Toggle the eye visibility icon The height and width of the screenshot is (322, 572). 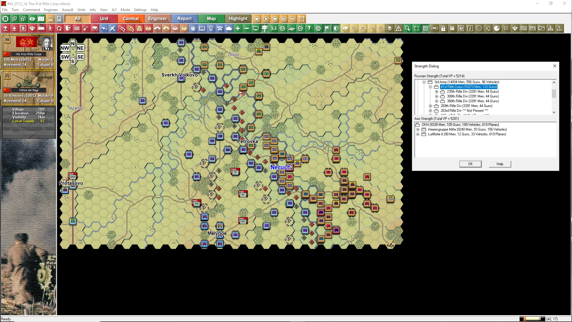(32, 19)
